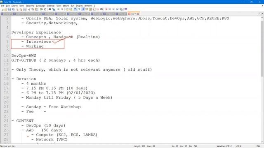Save the current file with toolbar icon
264x148 pixels.
(9, 9)
